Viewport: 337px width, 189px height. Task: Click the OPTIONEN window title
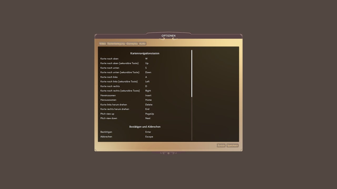pos(168,36)
